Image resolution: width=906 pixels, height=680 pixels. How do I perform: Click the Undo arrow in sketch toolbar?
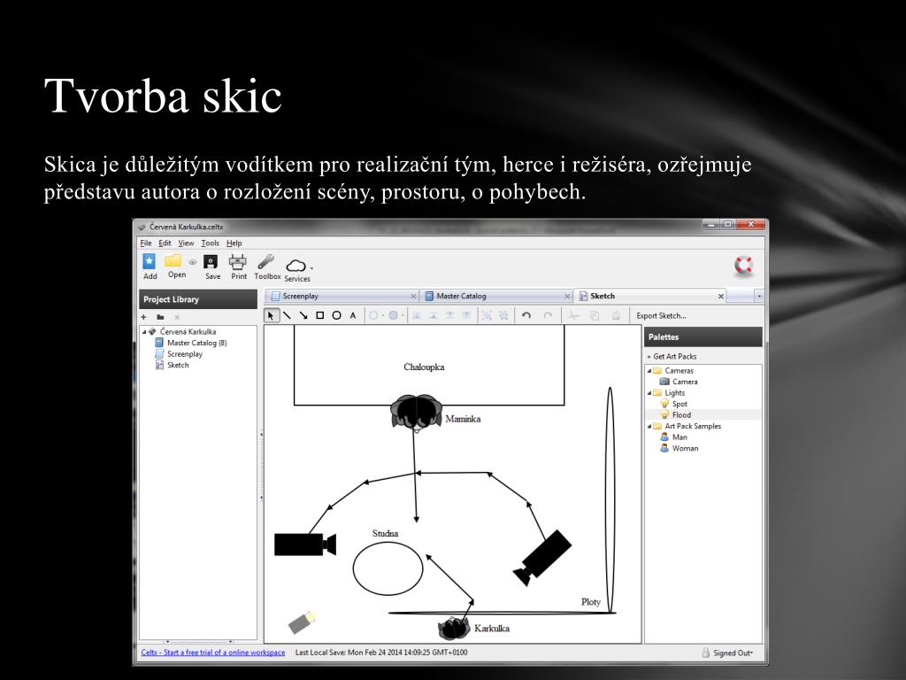526,316
